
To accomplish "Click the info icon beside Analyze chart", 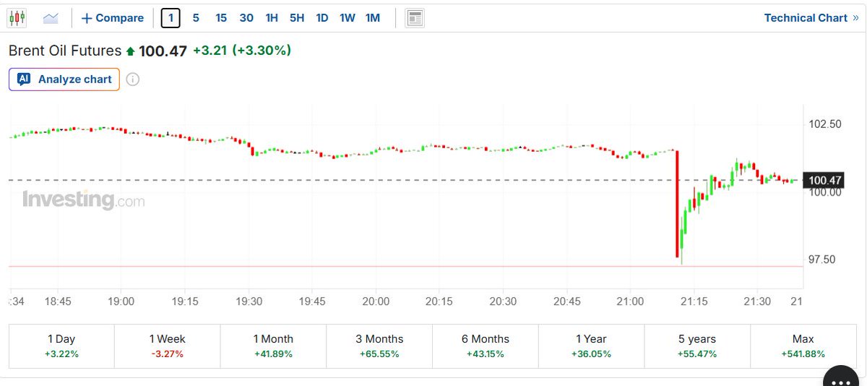I will (133, 80).
